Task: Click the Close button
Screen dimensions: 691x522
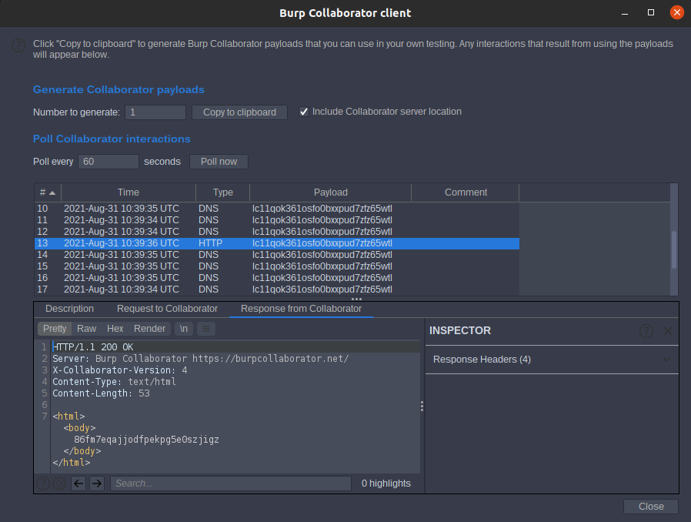Action: click(x=651, y=507)
